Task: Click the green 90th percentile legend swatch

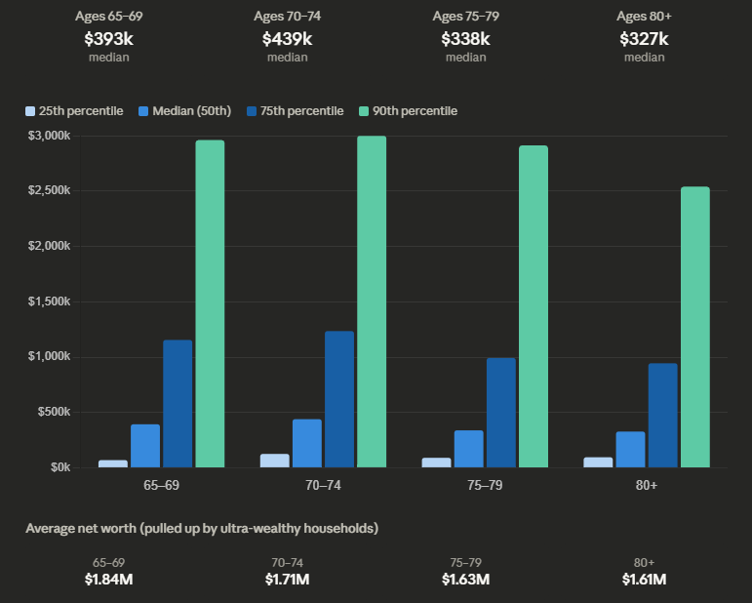Action: pyautogui.click(x=366, y=111)
